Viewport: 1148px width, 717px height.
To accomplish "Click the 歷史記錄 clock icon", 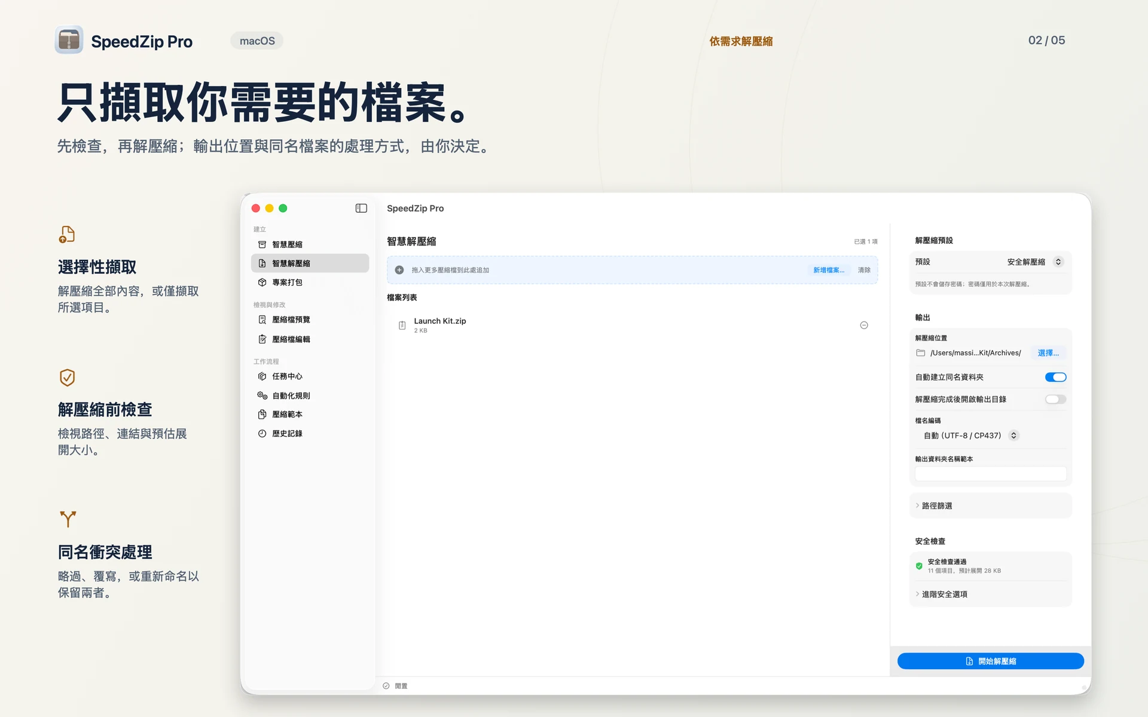I will (262, 433).
